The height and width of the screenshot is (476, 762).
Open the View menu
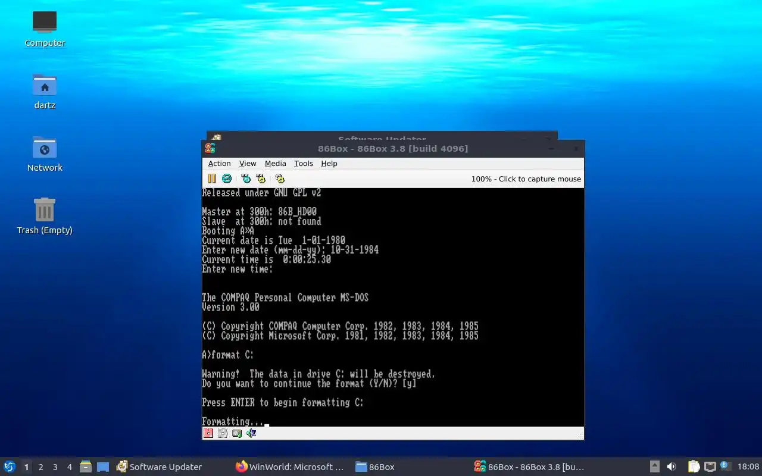pyautogui.click(x=248, y=164)
